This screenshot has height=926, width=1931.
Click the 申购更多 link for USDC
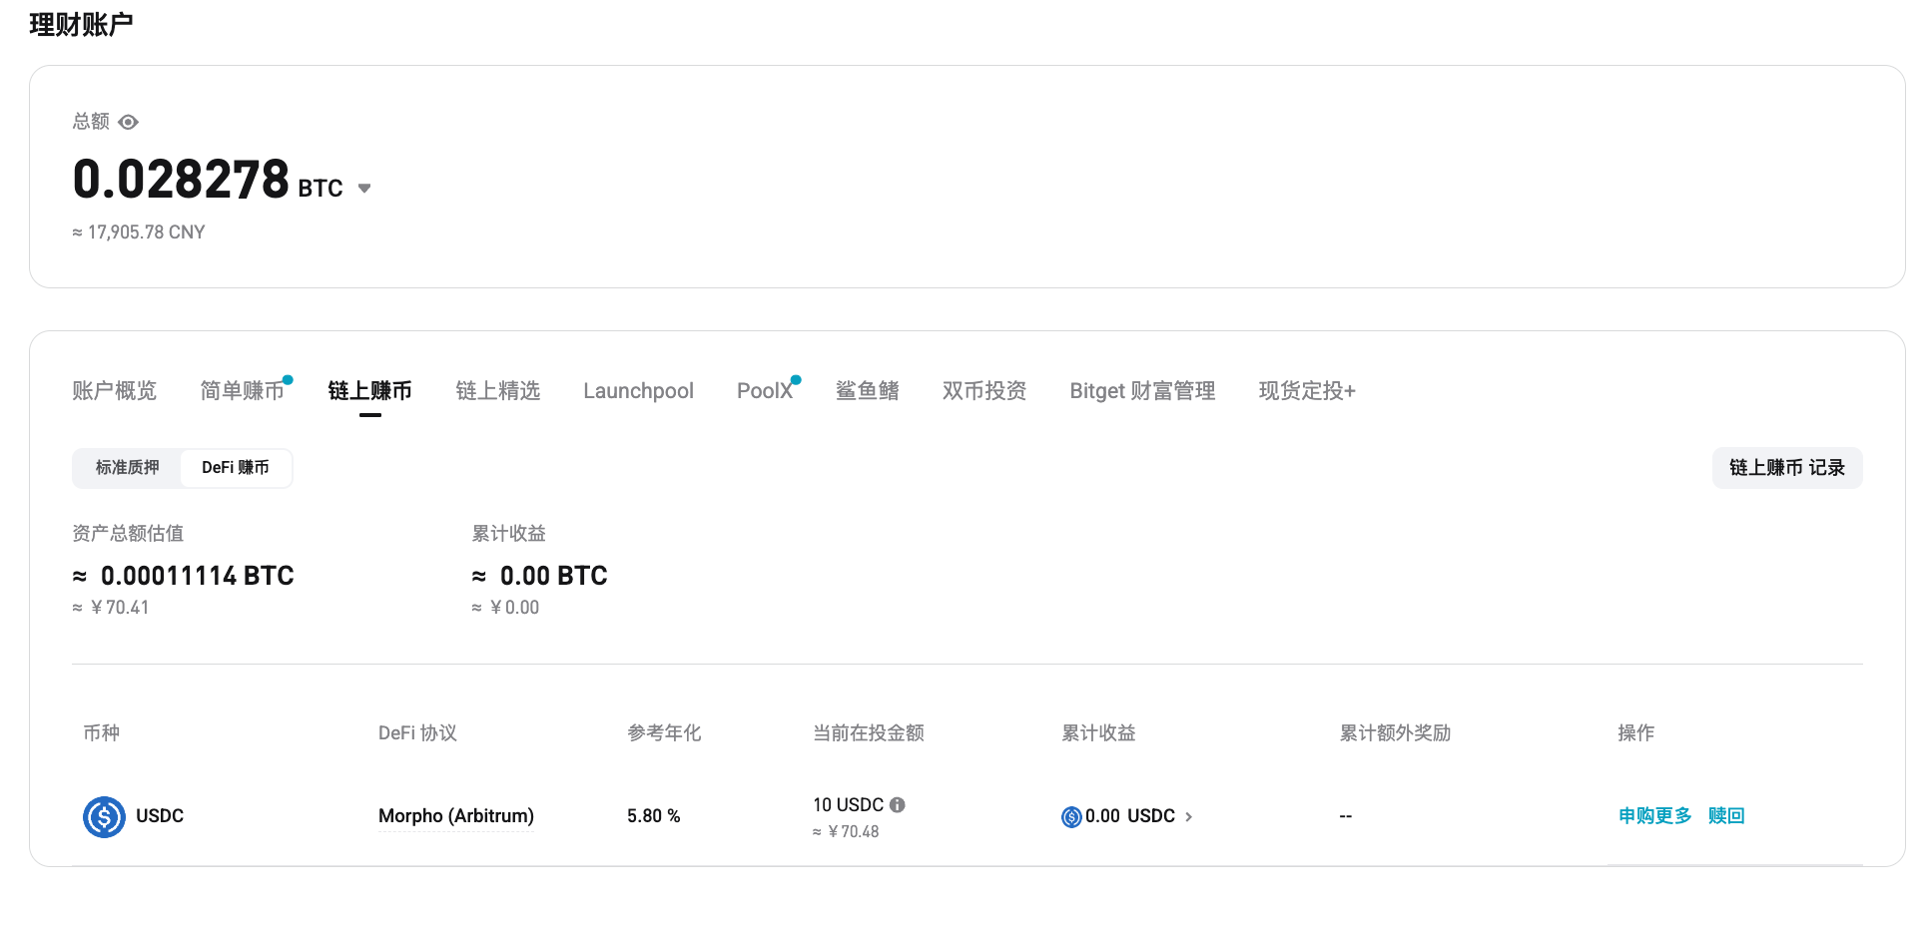tap(1653, 815)
